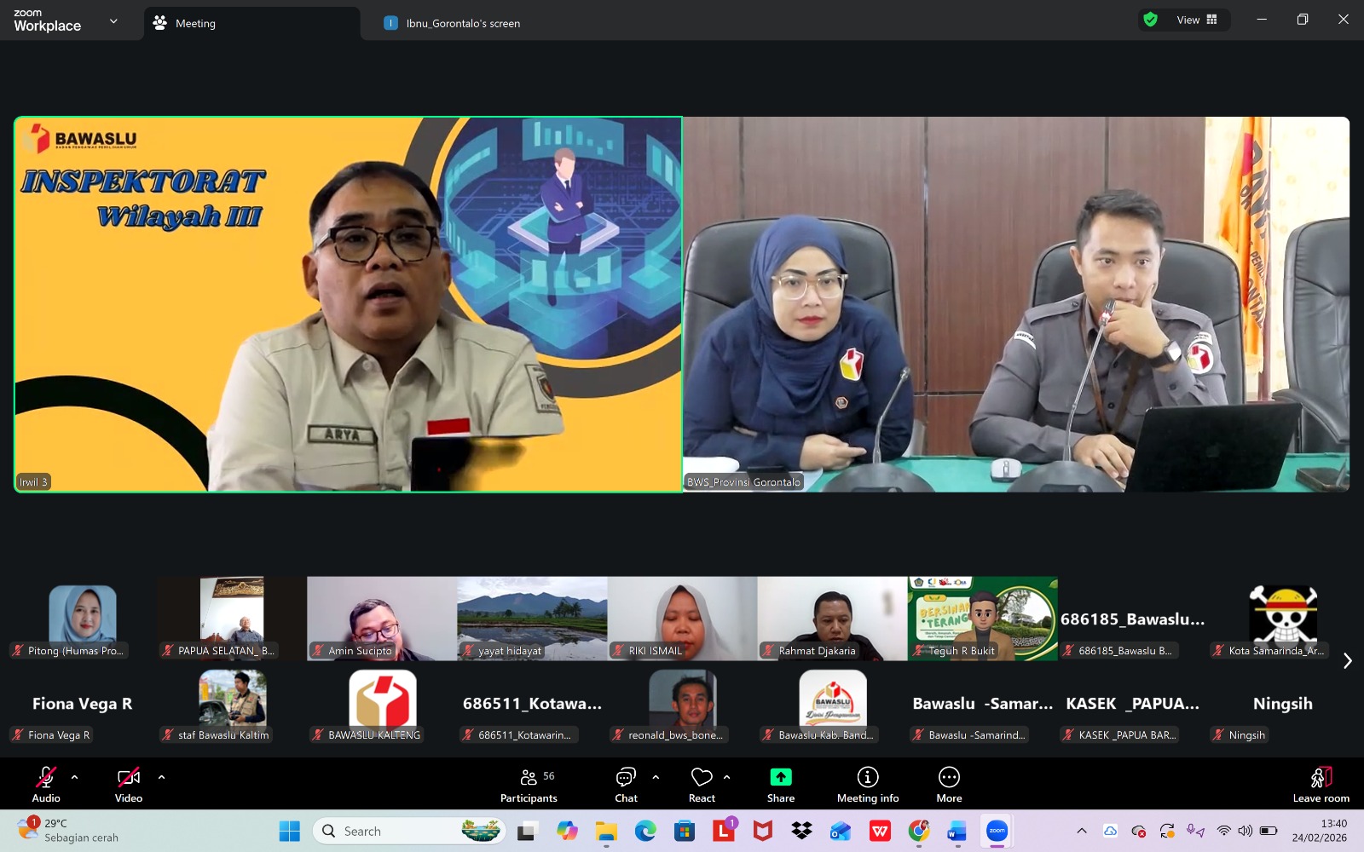Expand video options arrow beside Video
1364x852 pixels.
161,777
